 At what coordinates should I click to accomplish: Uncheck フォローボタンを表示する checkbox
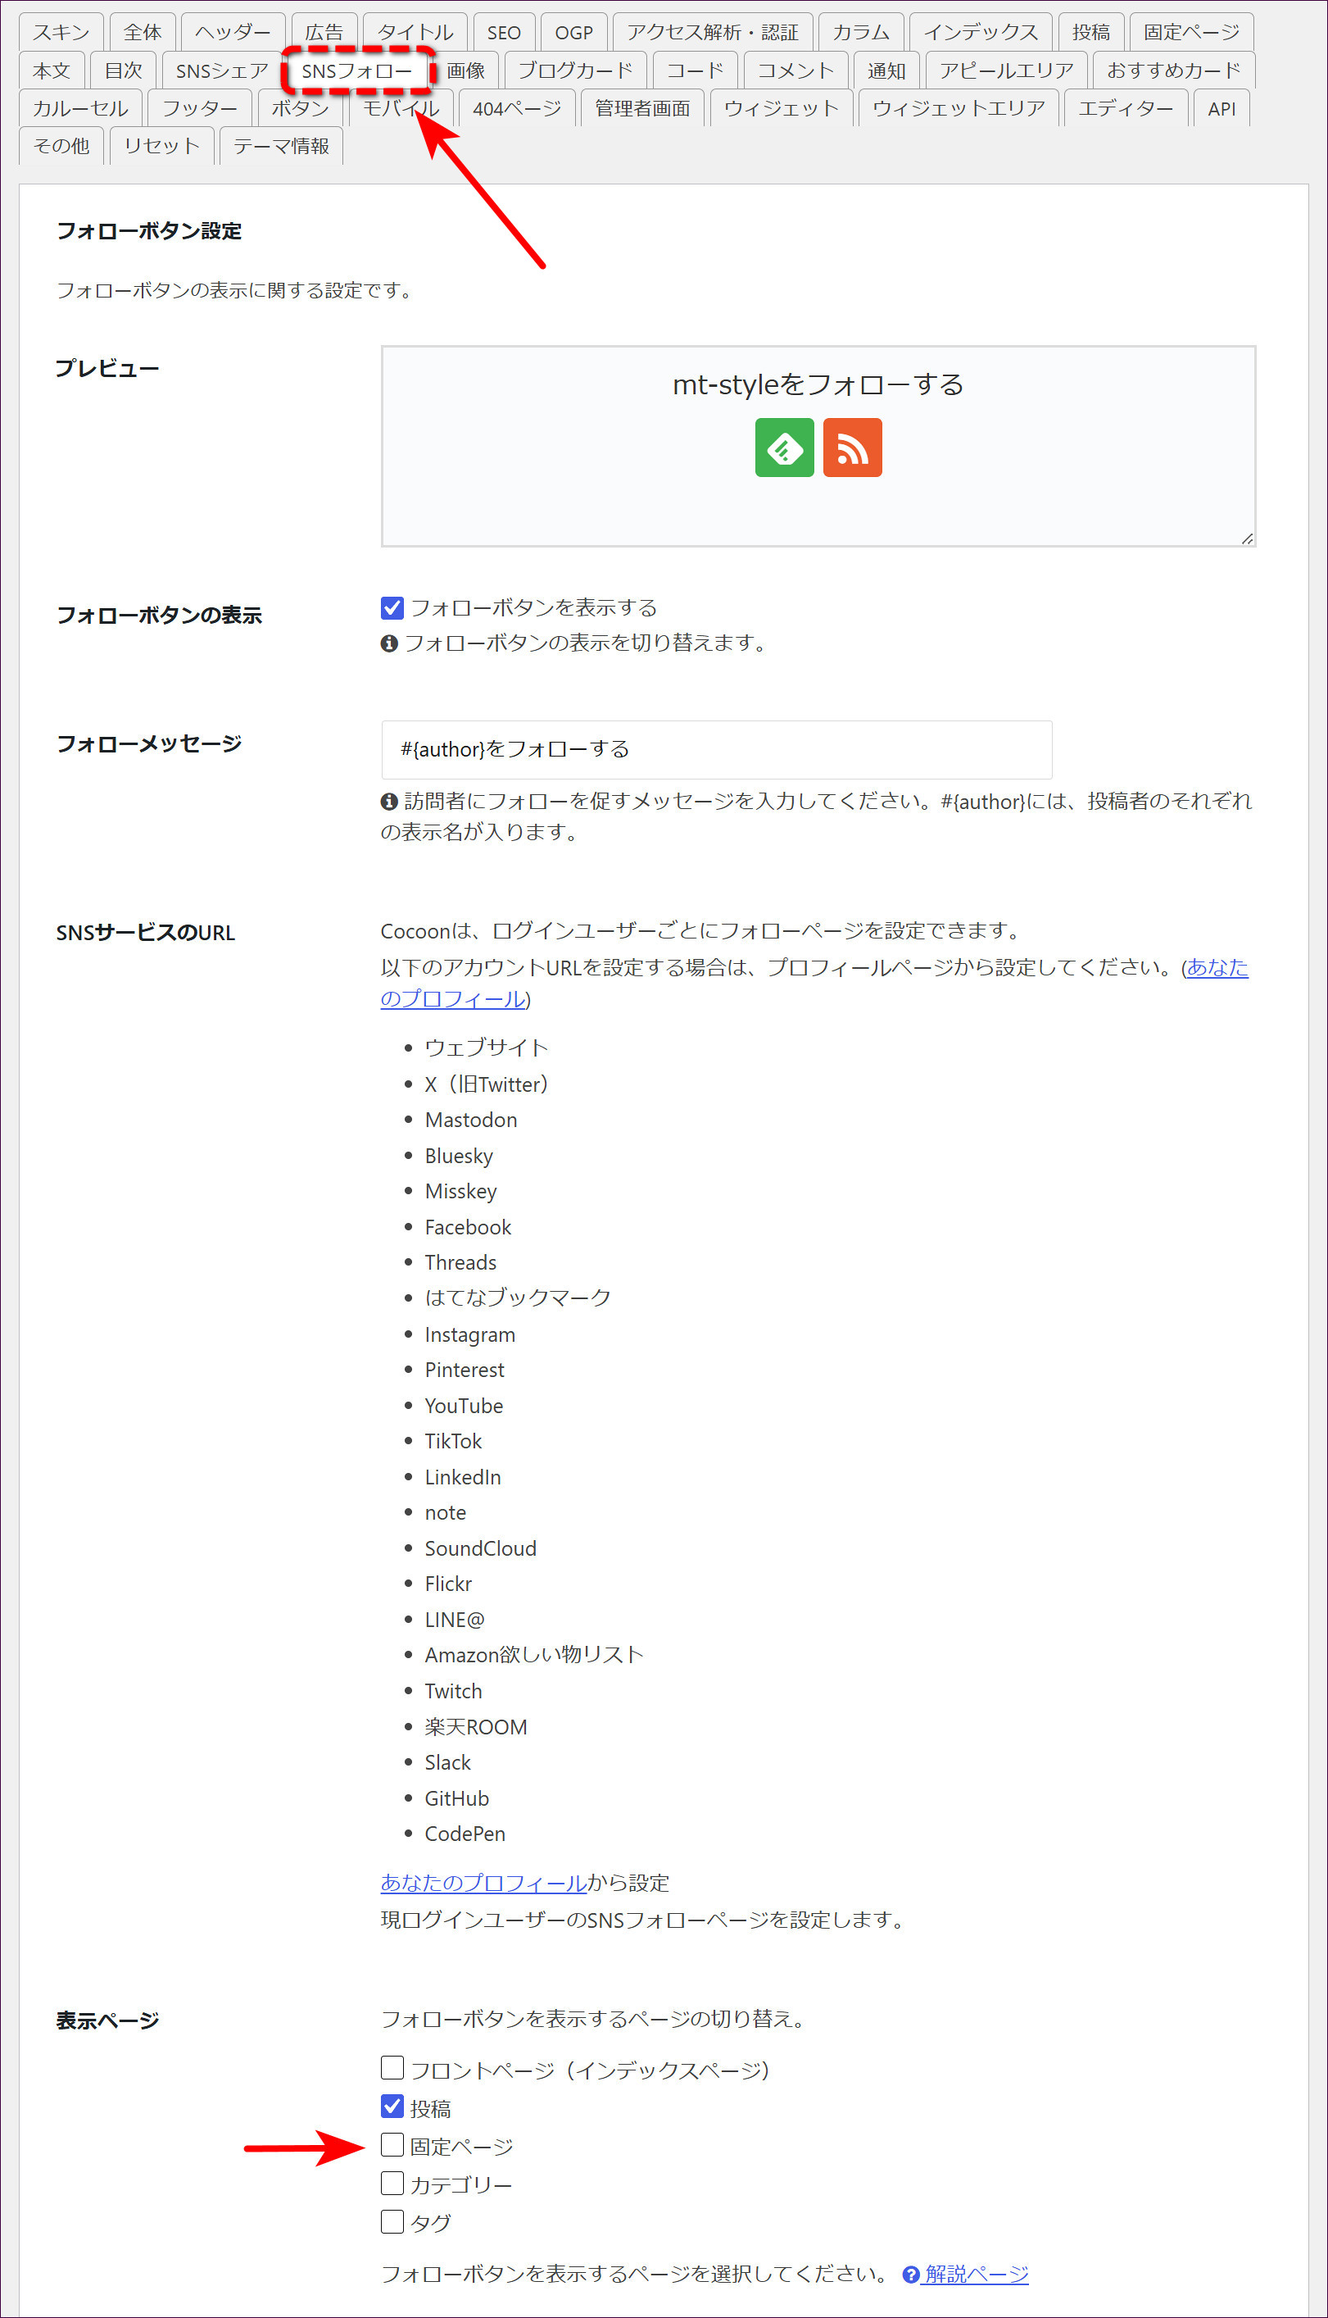pyautogui.click(x=392, y=607)
